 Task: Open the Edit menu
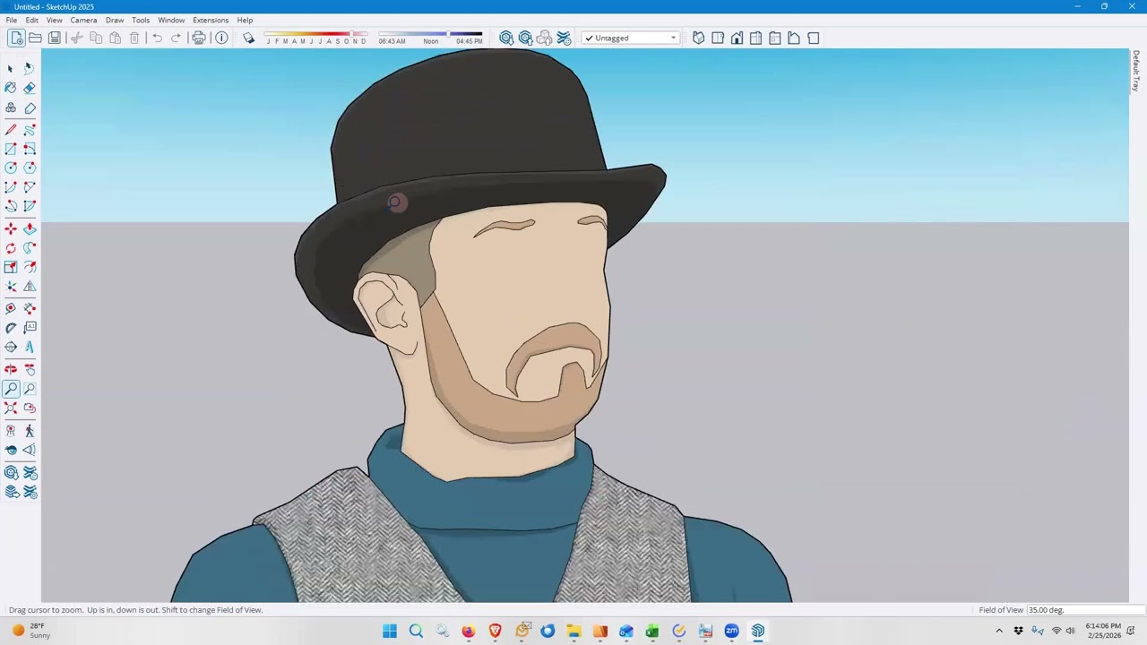[32, 20]
